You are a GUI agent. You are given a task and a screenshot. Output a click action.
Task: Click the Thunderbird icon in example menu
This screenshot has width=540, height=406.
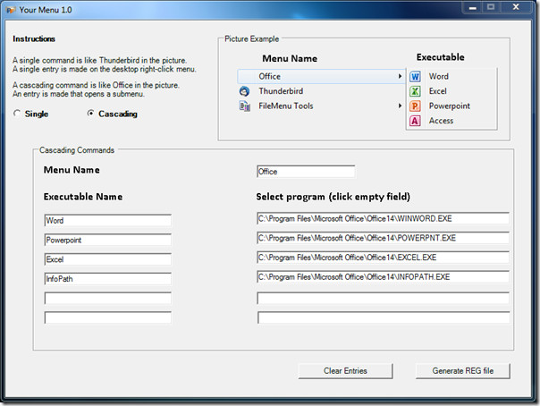point(244,91)
